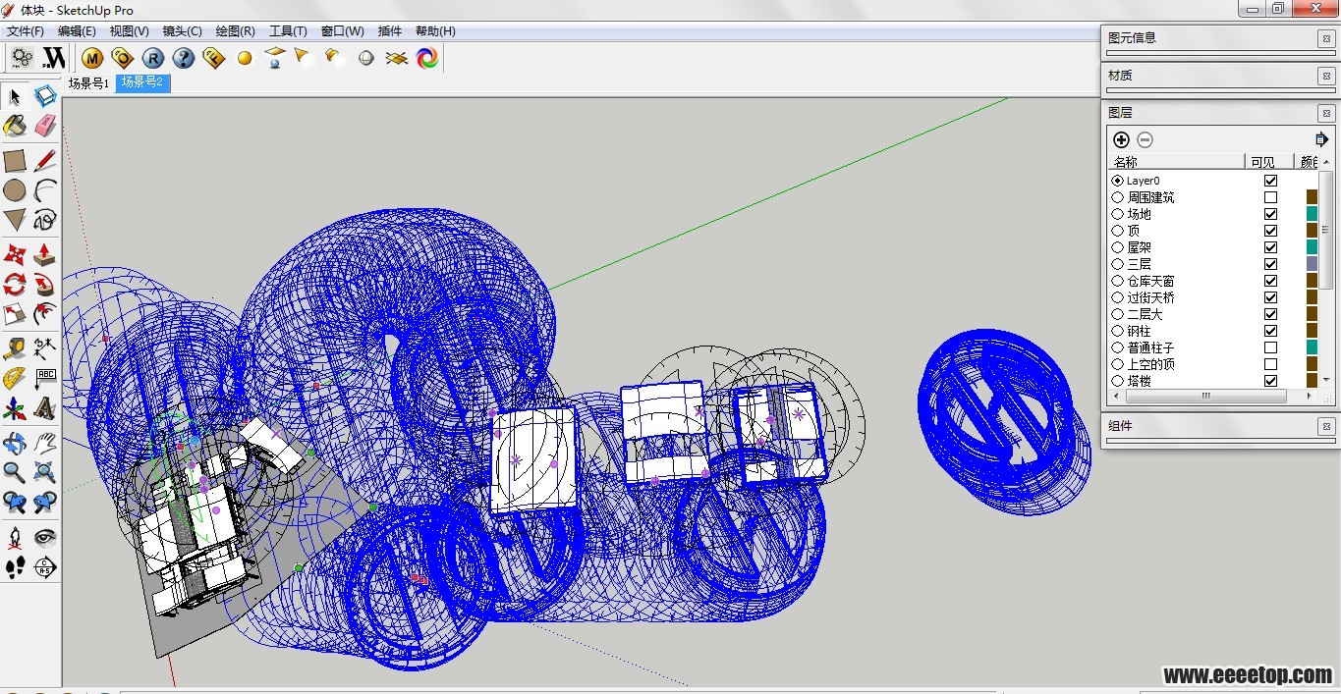The width and height of the screenshot is (1341, 694).
Task: Select the ABC Text label tool
Action: tap(44, 378)
